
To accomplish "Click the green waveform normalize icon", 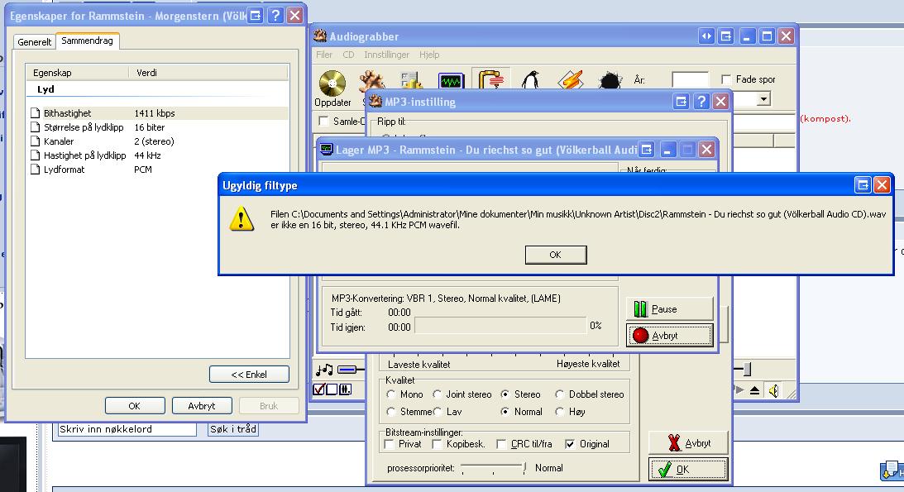I will 451,81.
